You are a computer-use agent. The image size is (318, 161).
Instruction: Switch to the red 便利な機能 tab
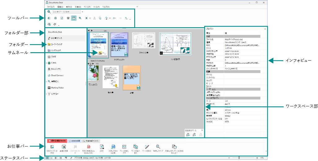tap(57, 141)
